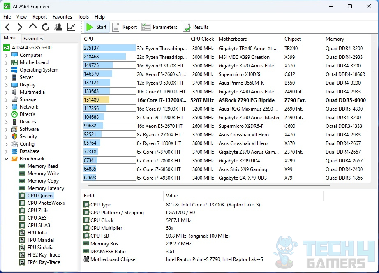Click the horizontal scrollbar of results list
Image resolution: width=379 pixels, height=273 pixels.
click(209, 186)
